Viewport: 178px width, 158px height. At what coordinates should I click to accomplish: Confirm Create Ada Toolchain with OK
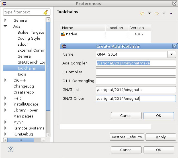pos(159,116)
